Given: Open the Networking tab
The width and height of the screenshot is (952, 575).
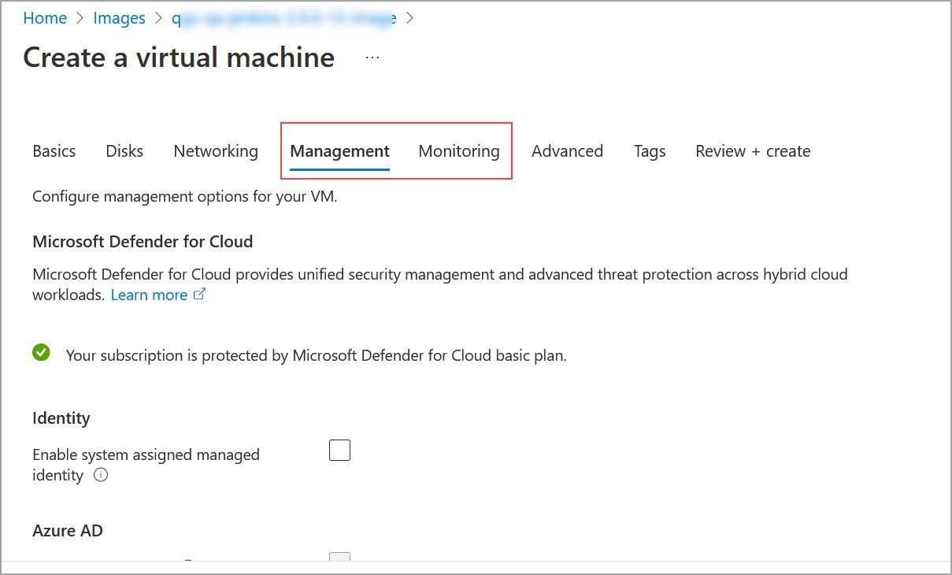Looking at the screenshot, I should (216, 150).
